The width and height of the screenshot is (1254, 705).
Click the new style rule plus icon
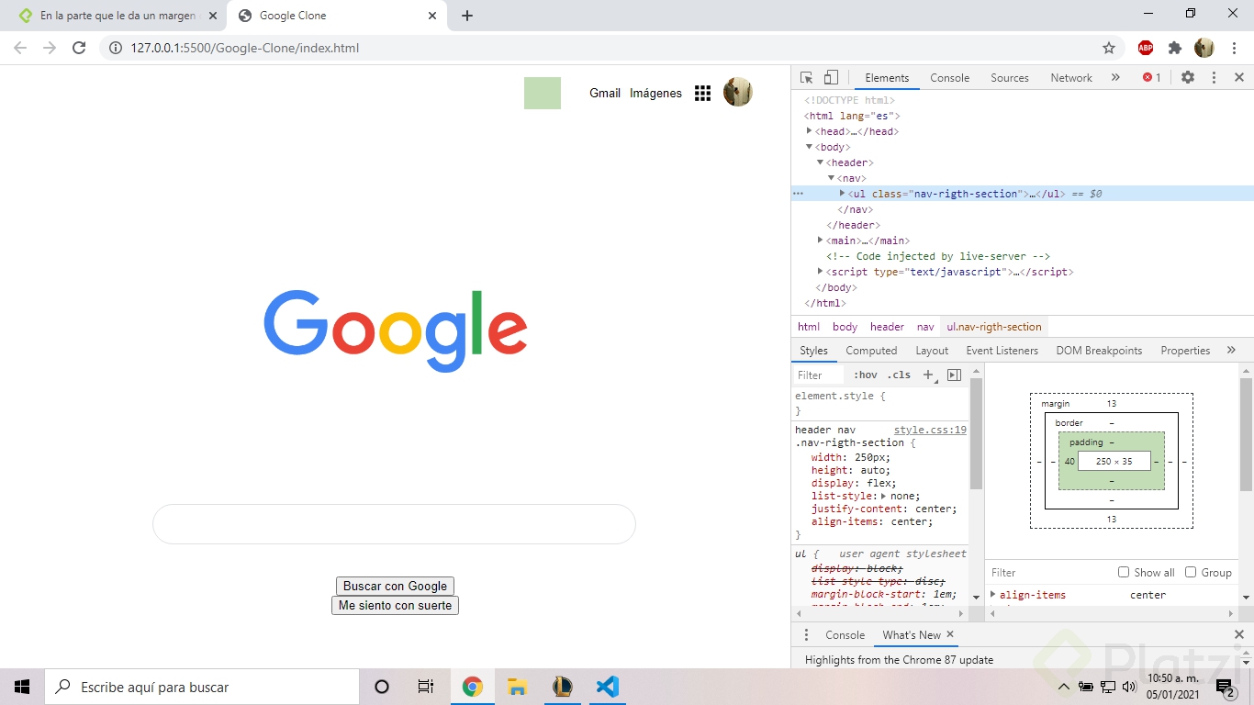pyautogui.click(x=928, y=375)
